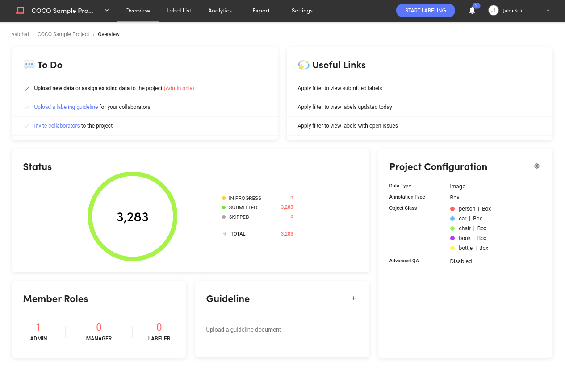Add a guideline with the plus icon
Image resolution: width=565 pixels, height=373 pixels.
[x=354, y=298]
